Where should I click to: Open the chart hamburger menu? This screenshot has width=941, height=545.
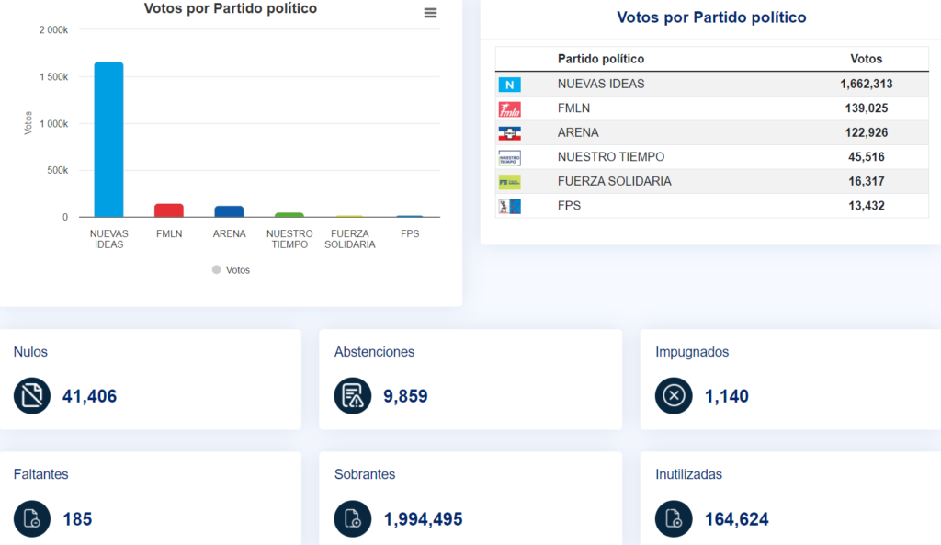click(430, 13)
